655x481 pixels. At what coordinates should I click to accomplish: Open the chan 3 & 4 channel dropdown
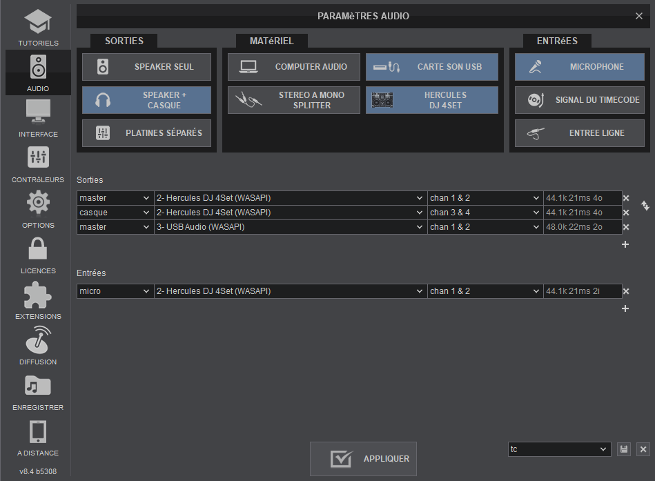coord(485,213)
